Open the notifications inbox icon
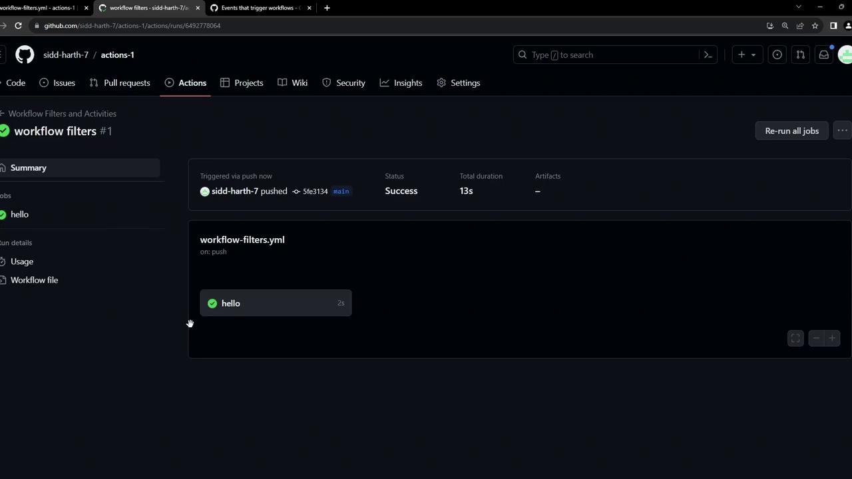 [823, 55]
